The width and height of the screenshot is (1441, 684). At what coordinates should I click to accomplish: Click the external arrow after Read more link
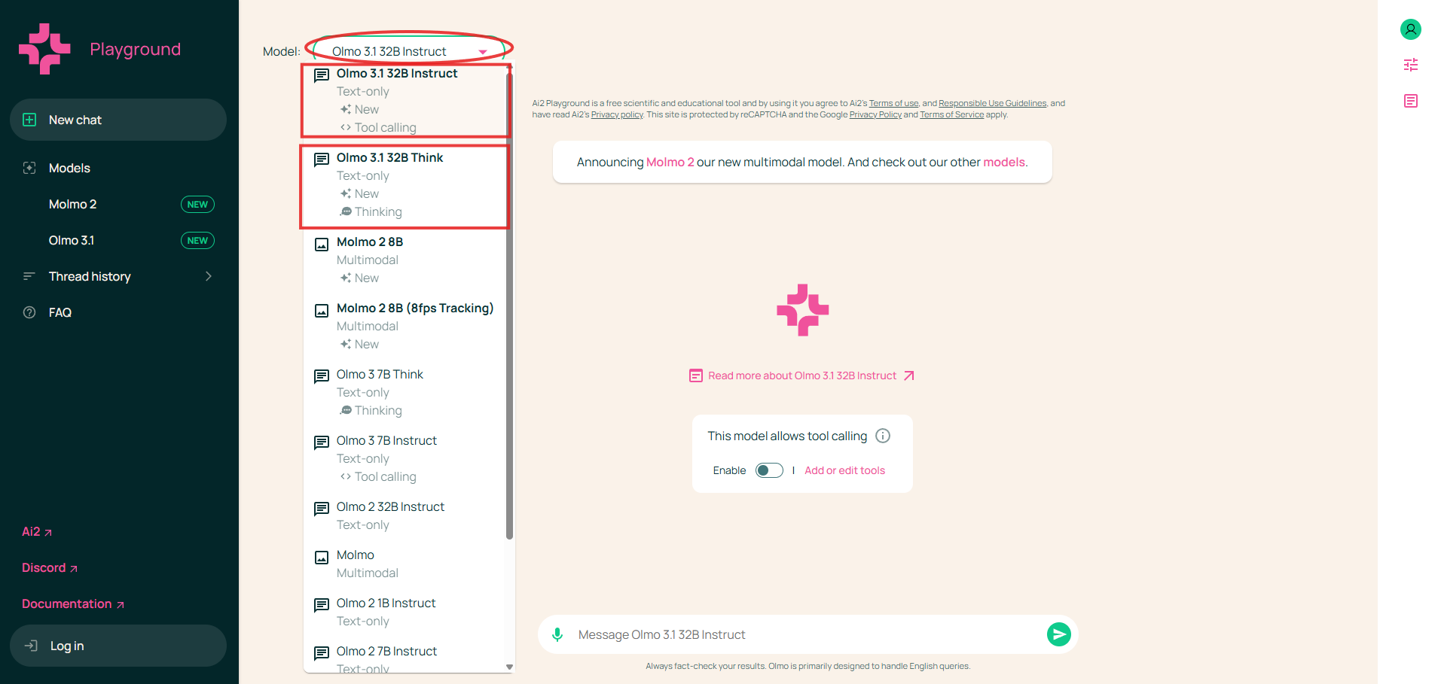pyautogui.click(x=909, y=375)
